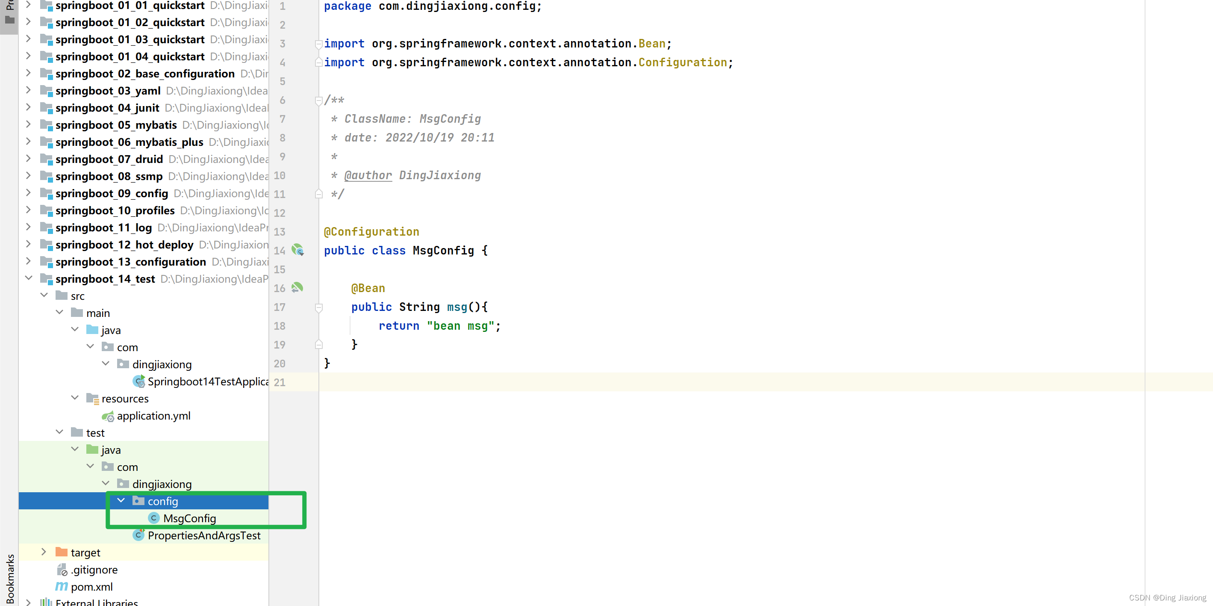Click the springboot_01_03_quickstart module icon
Screen dimensions: 1213x606
[46, 39]
